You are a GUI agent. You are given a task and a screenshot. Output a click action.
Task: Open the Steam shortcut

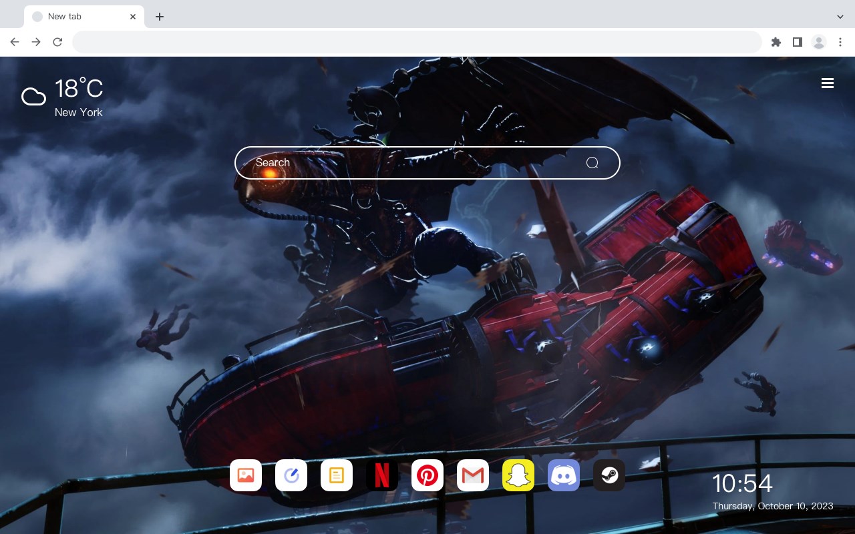(x=609, y=475)
